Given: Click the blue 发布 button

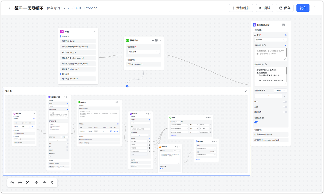Looking at the screenshot, I should point(303,8).
